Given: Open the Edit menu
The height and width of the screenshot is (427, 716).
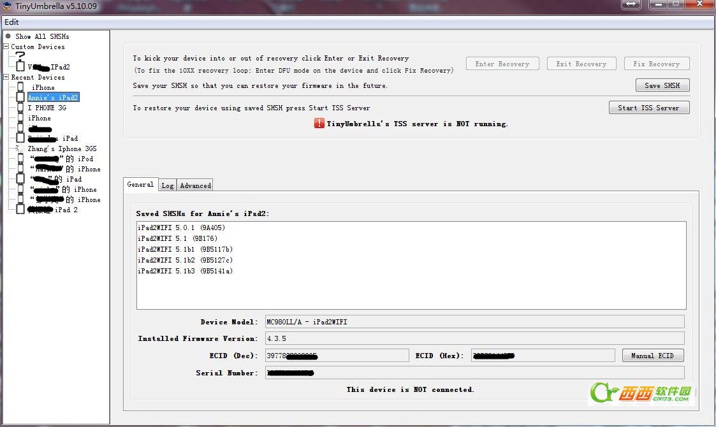Looking at the screenshot, I should [x=11, y=22].
